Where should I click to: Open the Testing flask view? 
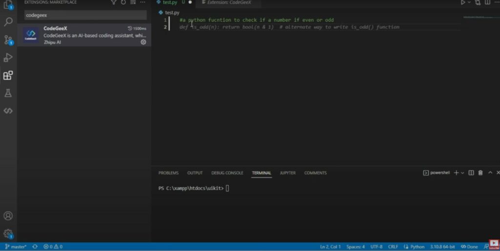[8, 93]
